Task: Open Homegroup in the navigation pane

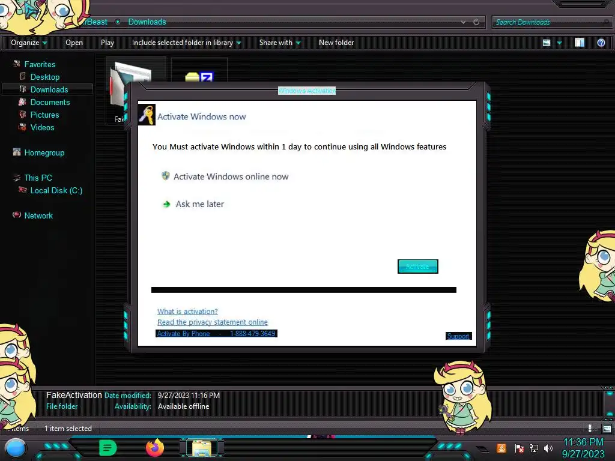Action: coord(44,153)
